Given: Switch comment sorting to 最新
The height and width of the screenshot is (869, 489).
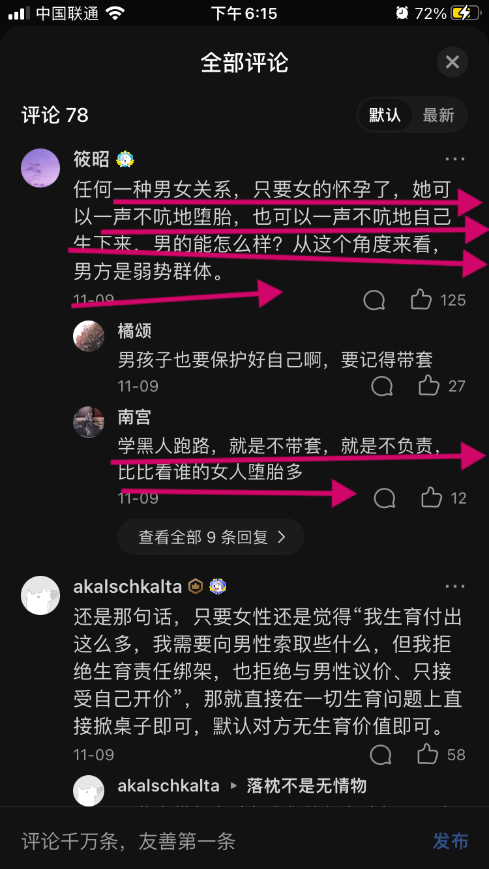Looking at the screenshot, I should tap(438, 115).
